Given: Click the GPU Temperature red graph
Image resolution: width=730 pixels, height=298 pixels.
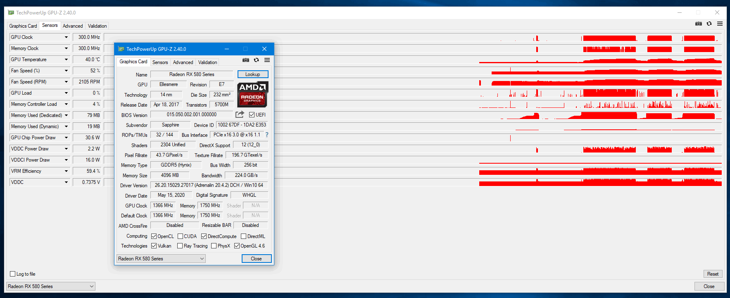Looking at the screenshot, I should pyautogui.click(x=413, y=60).
